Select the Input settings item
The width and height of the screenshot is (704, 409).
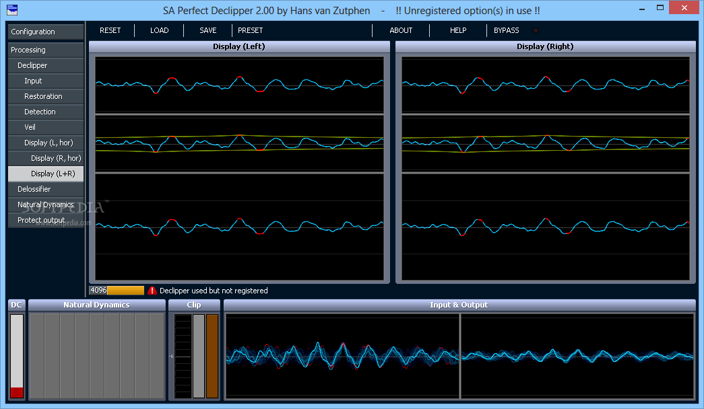point(46,81)
